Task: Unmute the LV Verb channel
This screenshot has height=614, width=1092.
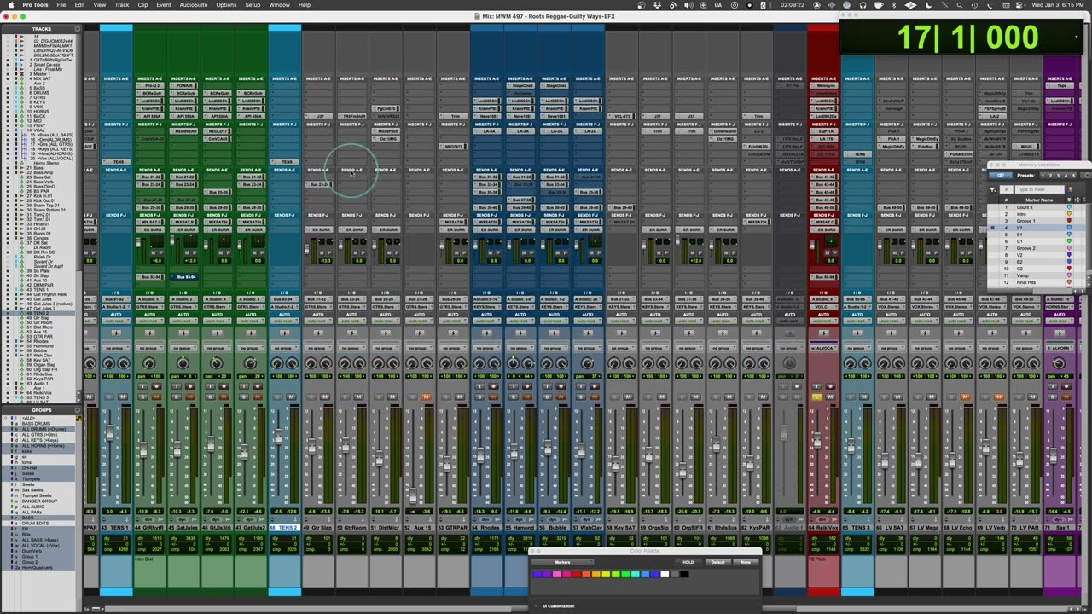Action: click(x=999, y=397)
